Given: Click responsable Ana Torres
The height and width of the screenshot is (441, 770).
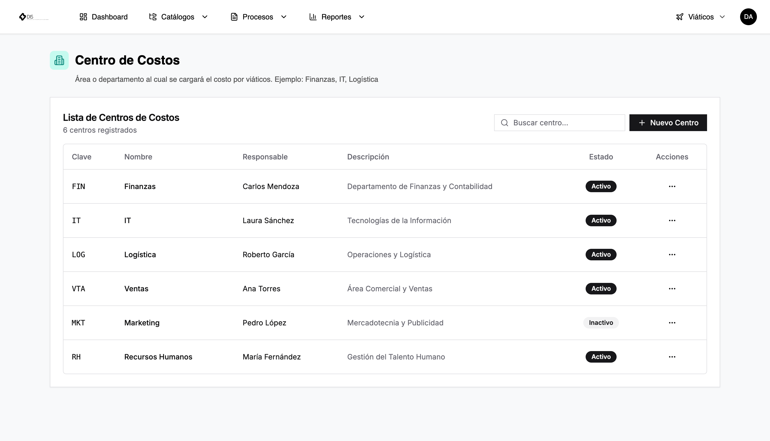Looking at the screenshot, I should [261, 289].
